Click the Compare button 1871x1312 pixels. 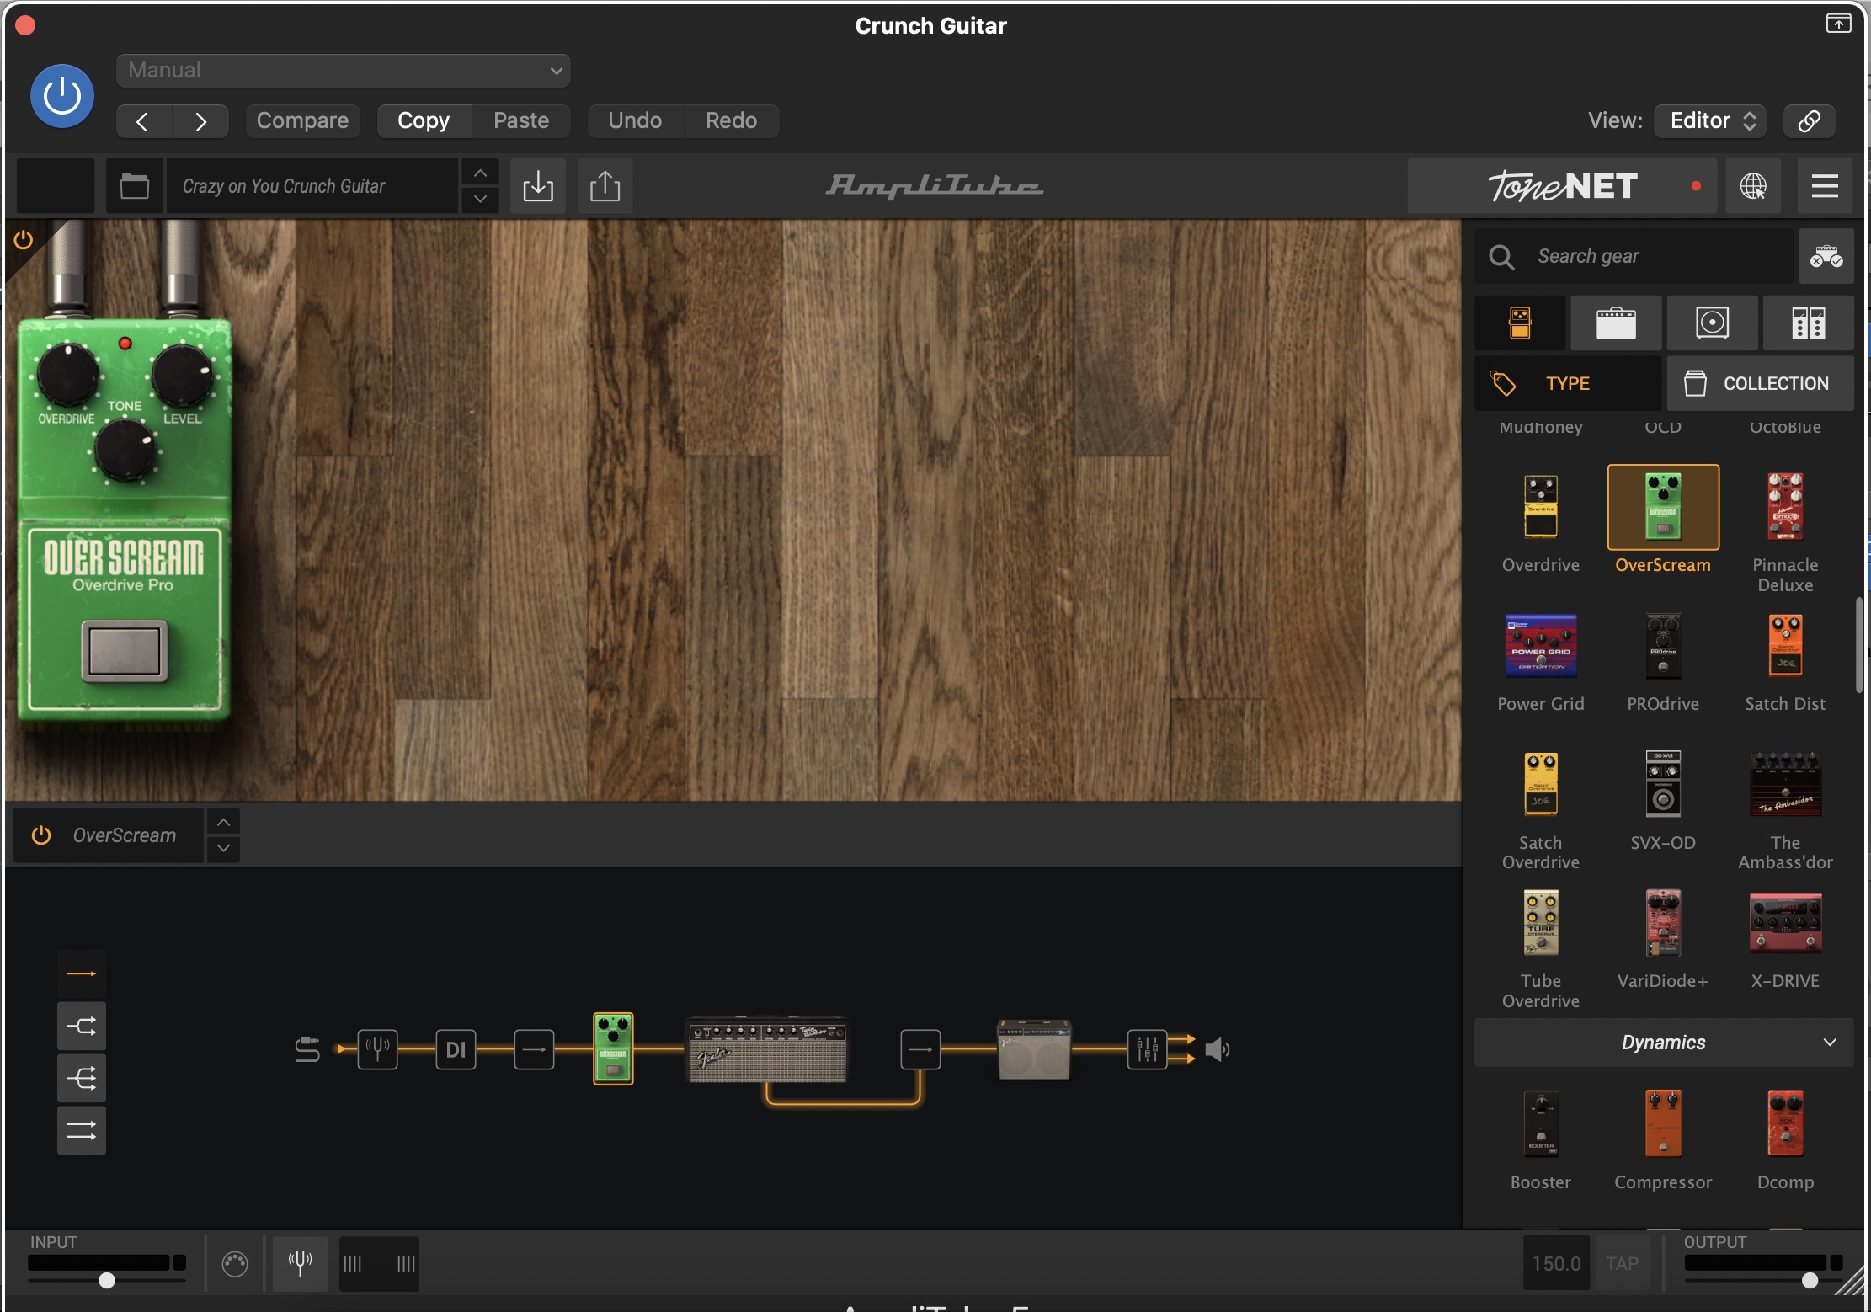pyautogui.click(x=302, y=120)
